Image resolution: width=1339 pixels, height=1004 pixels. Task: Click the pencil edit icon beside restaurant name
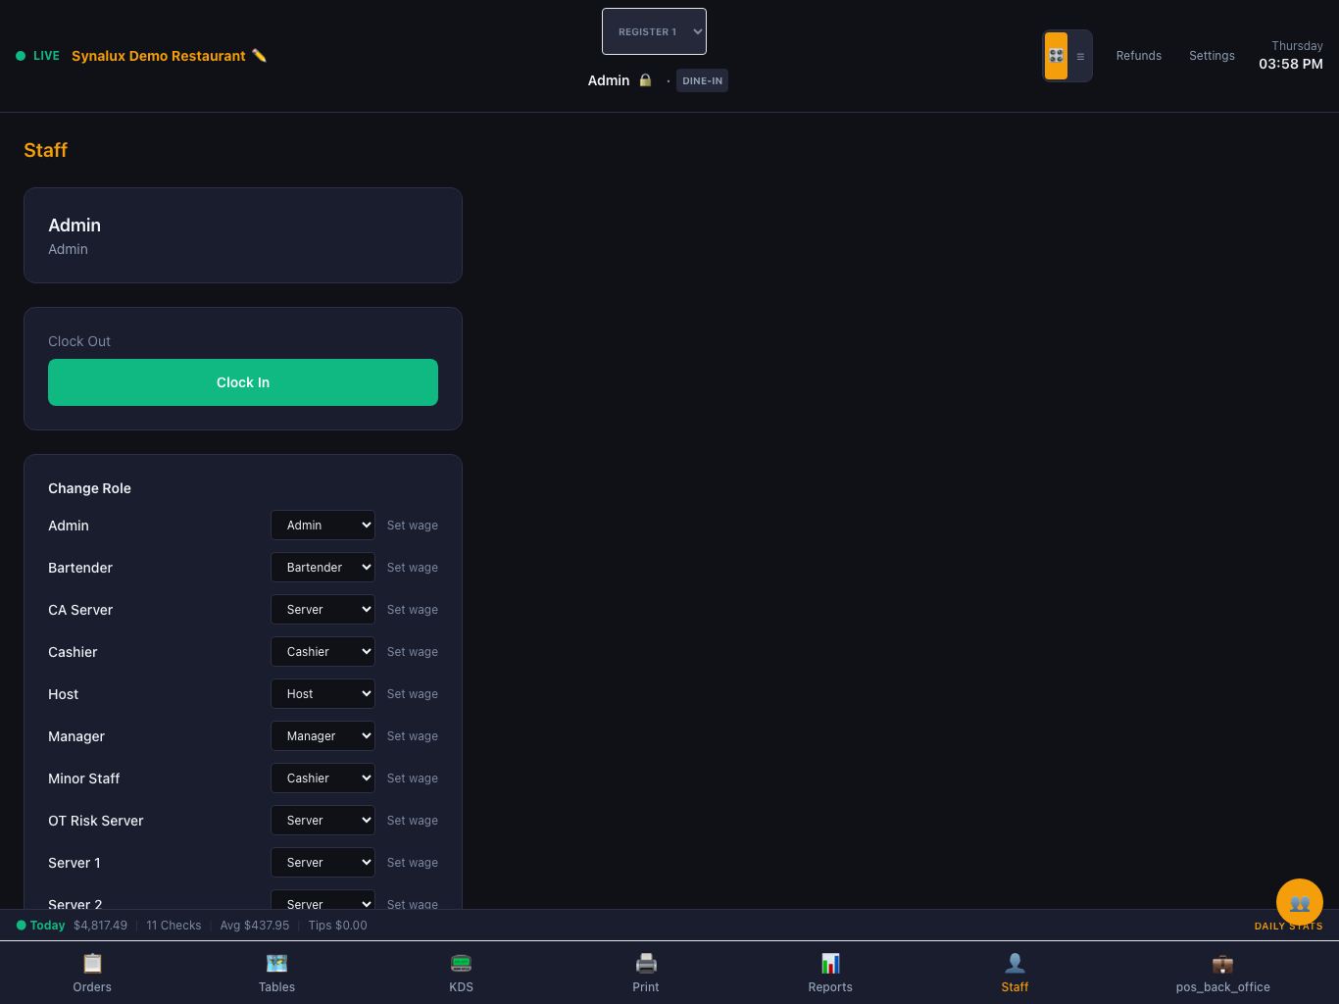click(260, 56)
